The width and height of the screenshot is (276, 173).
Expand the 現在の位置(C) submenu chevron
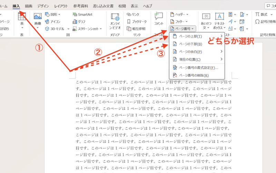221,59
